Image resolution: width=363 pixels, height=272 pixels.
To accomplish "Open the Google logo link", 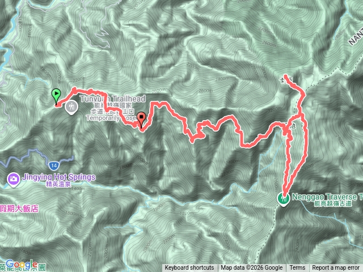I will [x=22, y=265].
